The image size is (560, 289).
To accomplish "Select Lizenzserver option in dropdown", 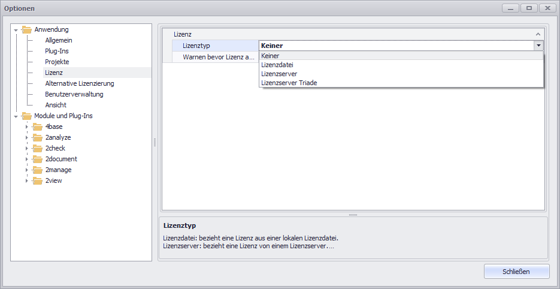I will click(279, 74).
